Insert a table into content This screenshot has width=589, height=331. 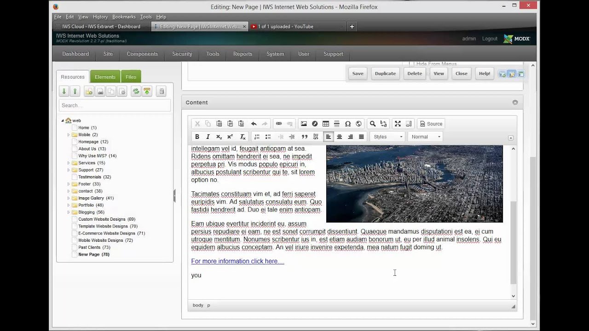pyautogui.click(x=326, y=124)
